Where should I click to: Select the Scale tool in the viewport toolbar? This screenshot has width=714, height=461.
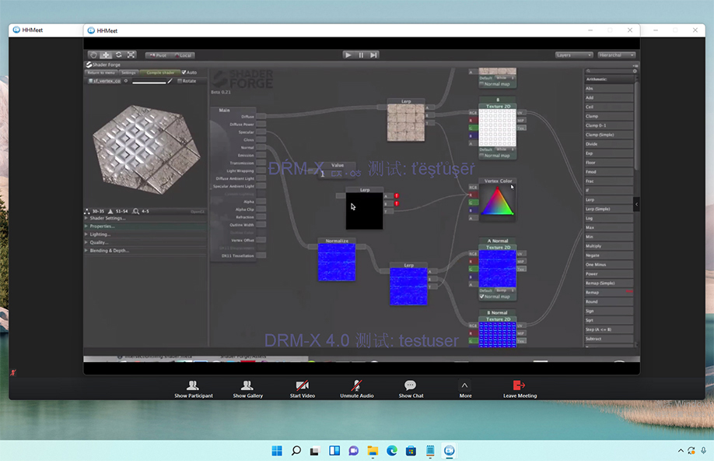coord(131,55)
